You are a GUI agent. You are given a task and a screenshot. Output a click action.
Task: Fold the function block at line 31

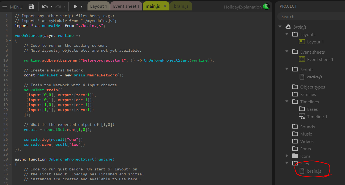pos(10,164)
